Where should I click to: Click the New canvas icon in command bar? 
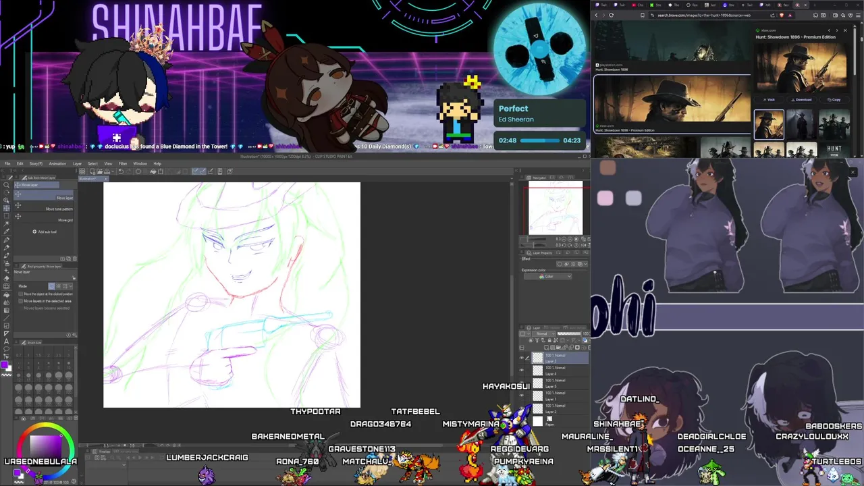(92, 171)
